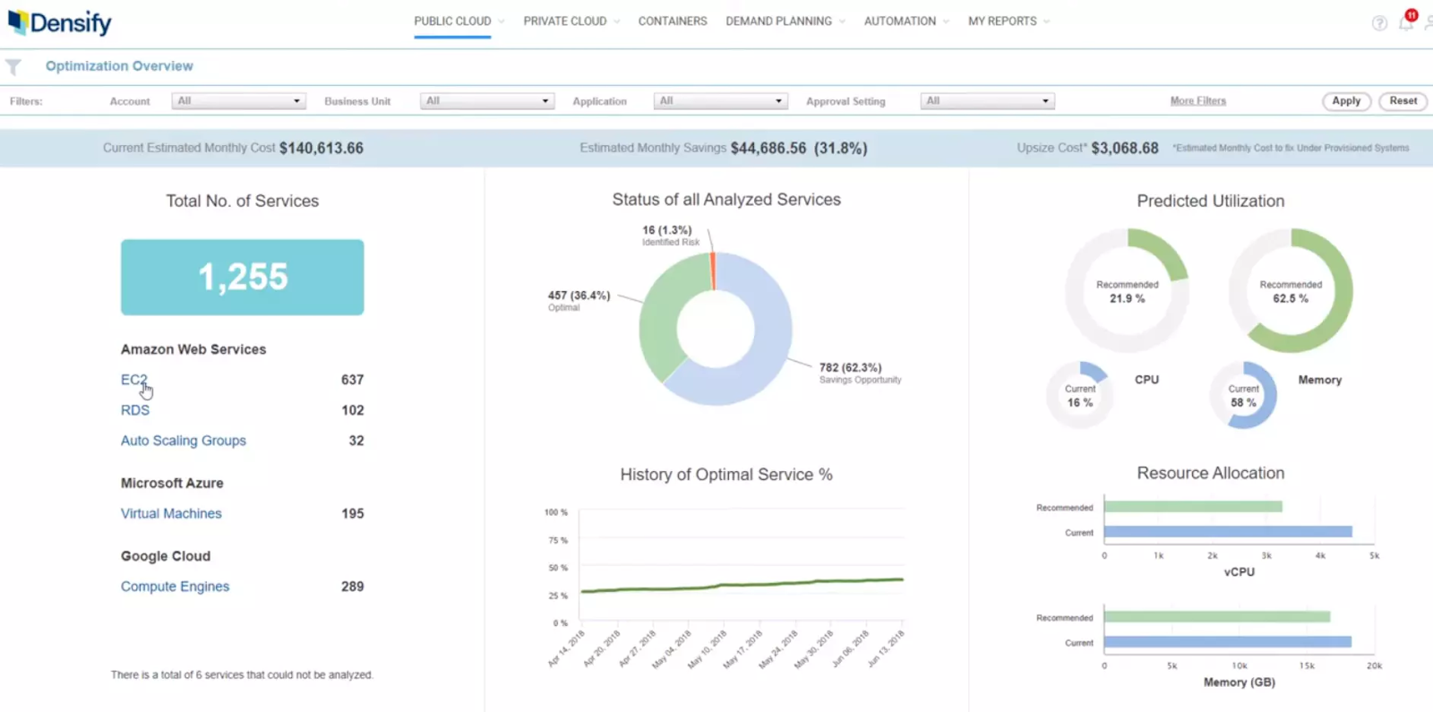Expand the Account filter dropdown
The image size is (1433, 712).
(x=239, y=101)
